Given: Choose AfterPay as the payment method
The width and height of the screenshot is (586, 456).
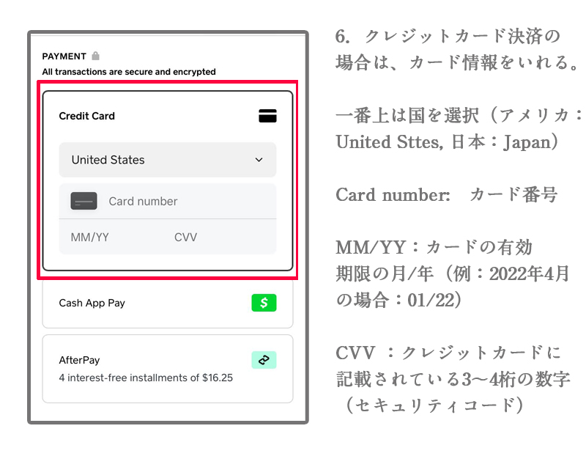Looking at the screenshot, I should coord(80,360).
